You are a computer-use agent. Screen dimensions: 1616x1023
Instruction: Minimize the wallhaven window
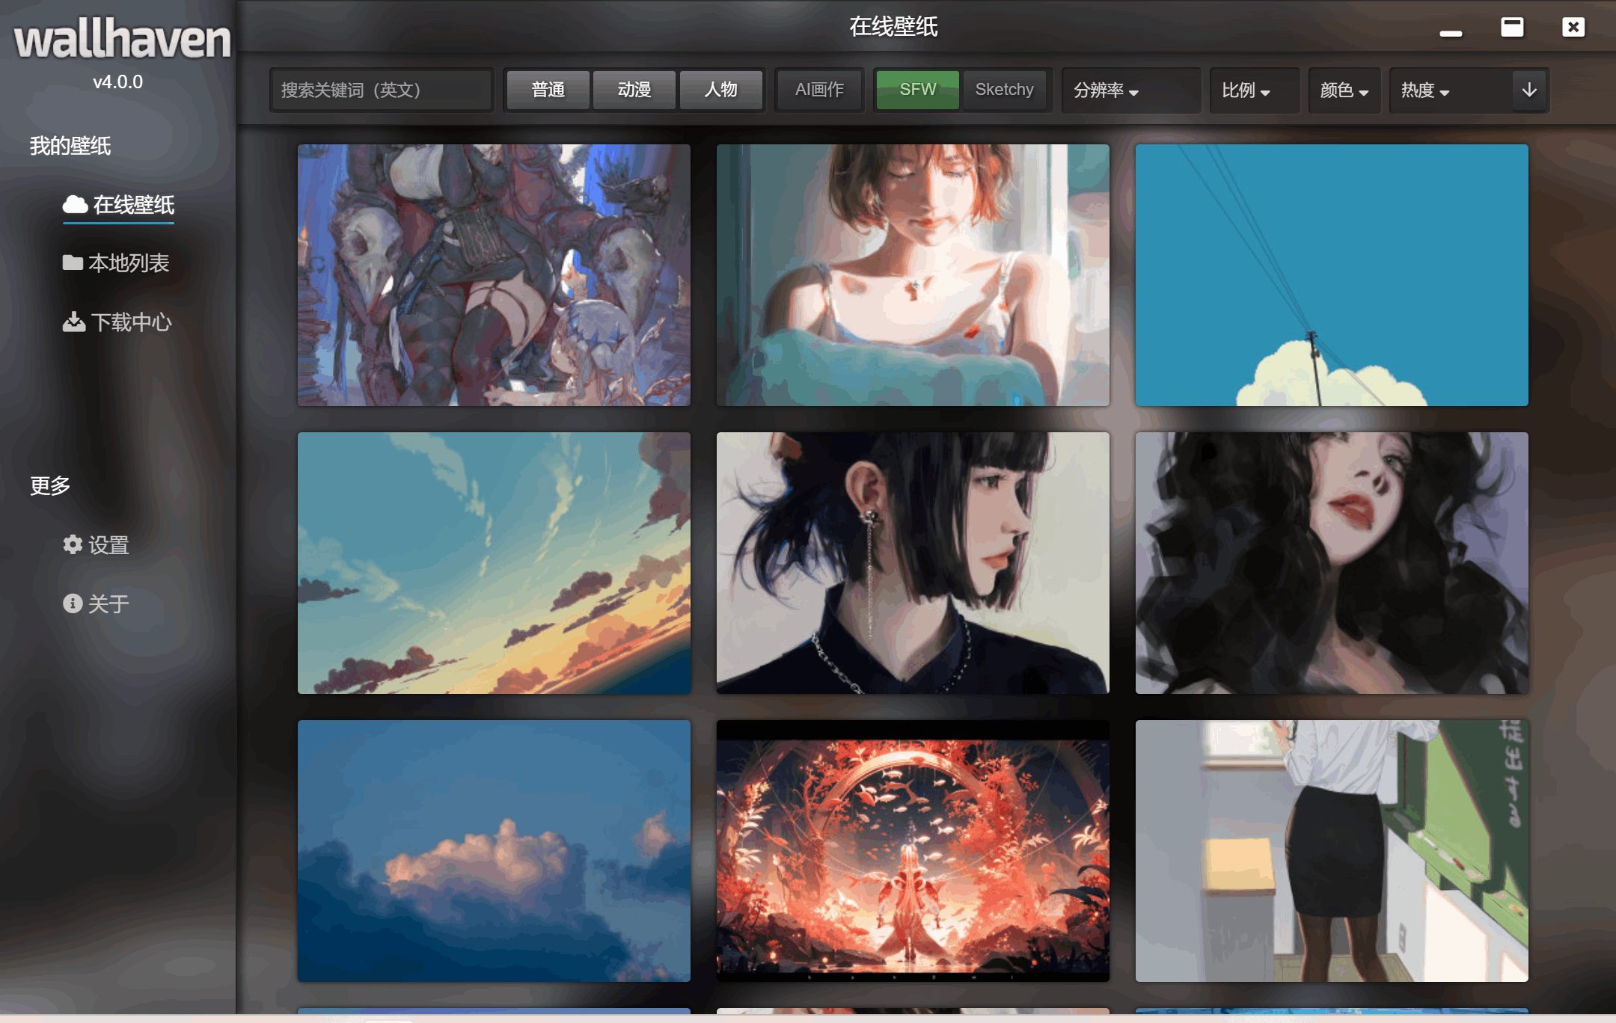[x=1451, y=33]
